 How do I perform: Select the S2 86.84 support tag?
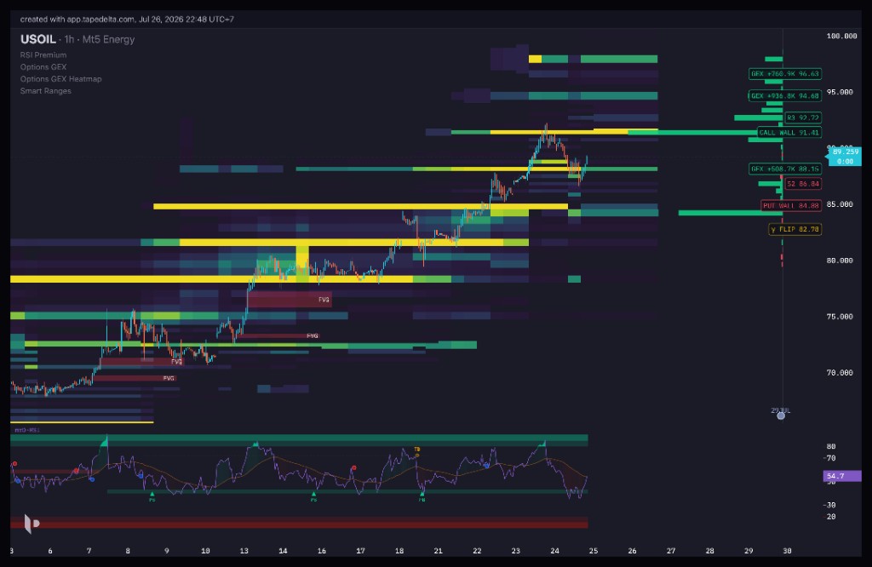(x=802, y=183)
